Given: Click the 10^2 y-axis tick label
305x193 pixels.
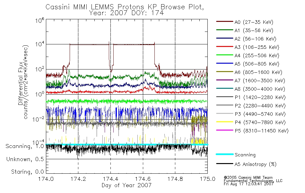Looking at the screenshot, I should coord(40,69).
